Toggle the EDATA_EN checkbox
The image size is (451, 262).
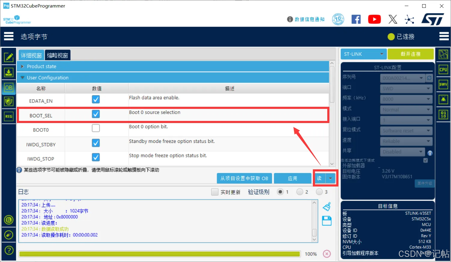(96, 99)
